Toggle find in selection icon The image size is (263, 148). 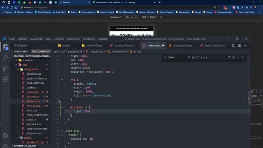coord(238,57)
